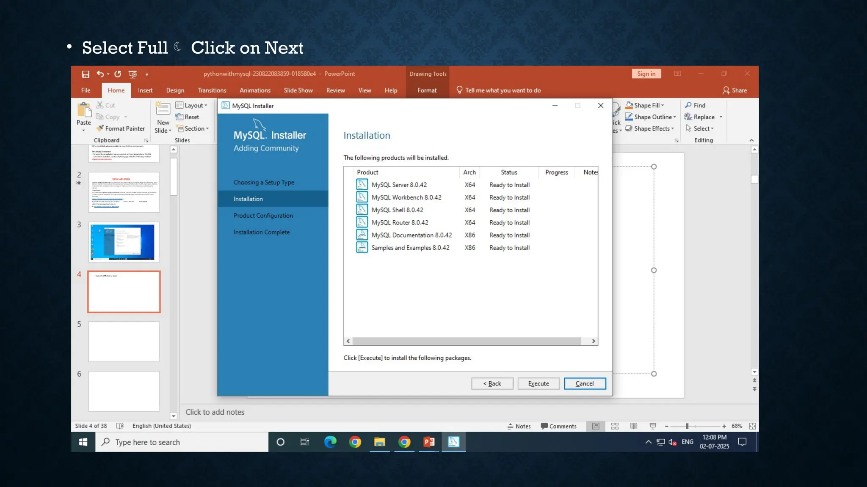
Task: Click the Find magnifier icon
Action: [x=689, y=105]
